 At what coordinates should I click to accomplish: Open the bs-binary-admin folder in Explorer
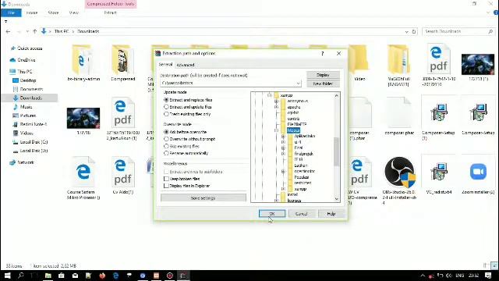(83, 63)
